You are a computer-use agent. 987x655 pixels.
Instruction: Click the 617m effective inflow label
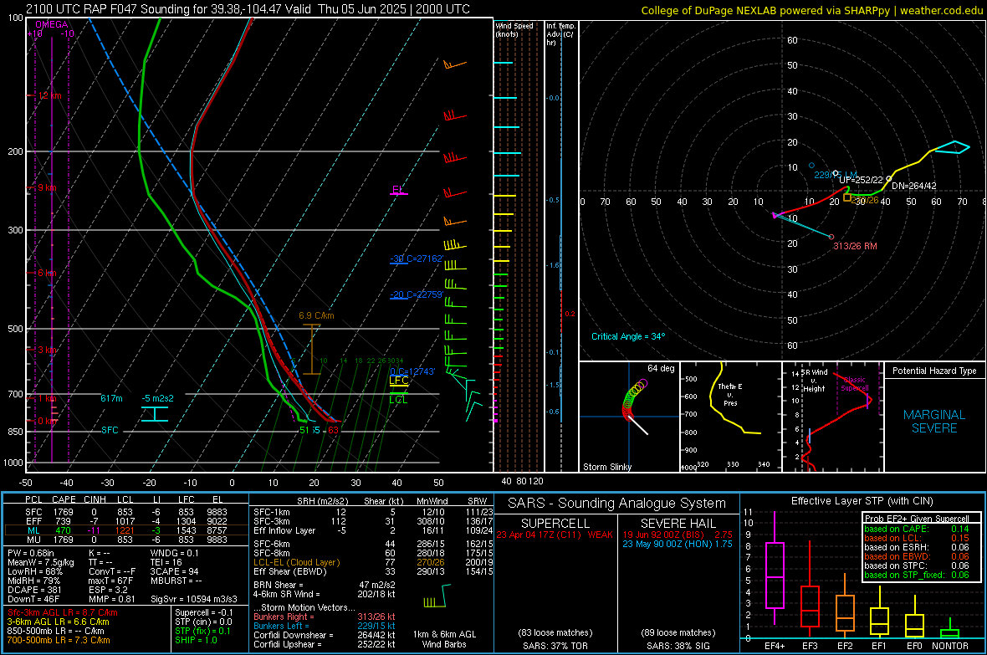click(x=111, y=398)
